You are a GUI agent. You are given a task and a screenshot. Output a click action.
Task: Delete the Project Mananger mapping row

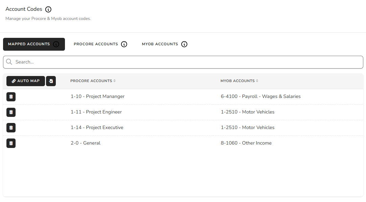pyautogui.click(x=11, y=97)
